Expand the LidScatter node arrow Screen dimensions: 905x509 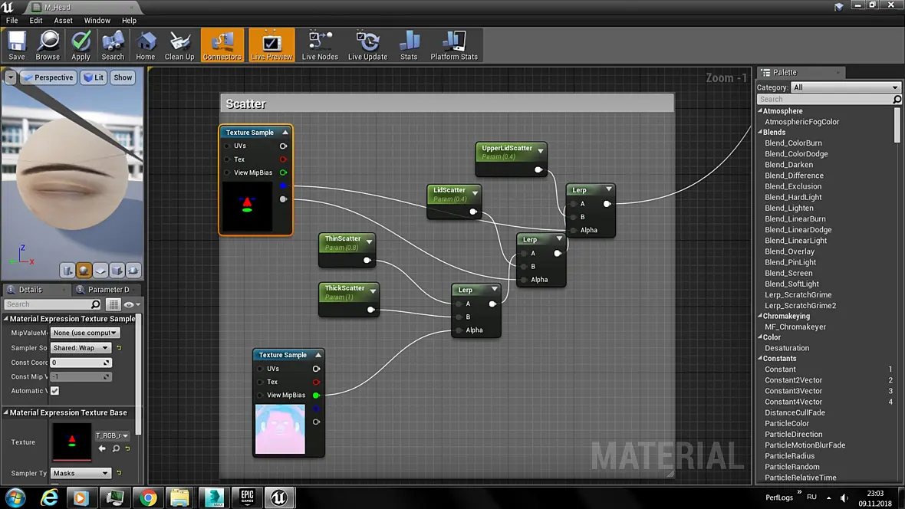pyautogui.click(x=475, y=192)
